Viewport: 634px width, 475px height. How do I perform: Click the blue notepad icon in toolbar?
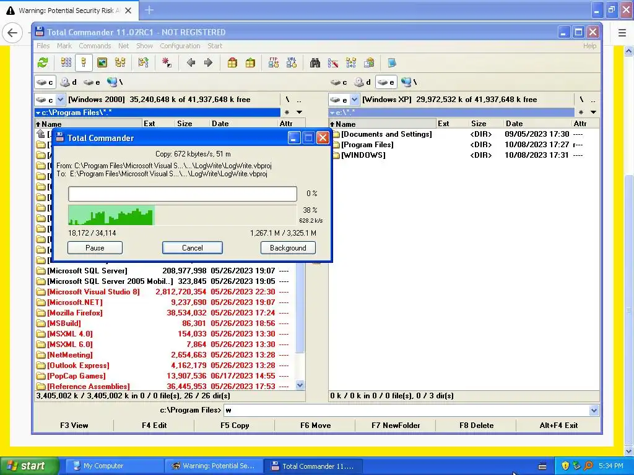pyautogui.click(x=392, y=62)
